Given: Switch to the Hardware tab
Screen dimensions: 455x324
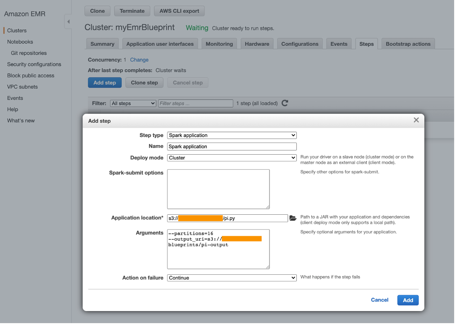Looking at the screenshot, I should [x=257, y=43].
